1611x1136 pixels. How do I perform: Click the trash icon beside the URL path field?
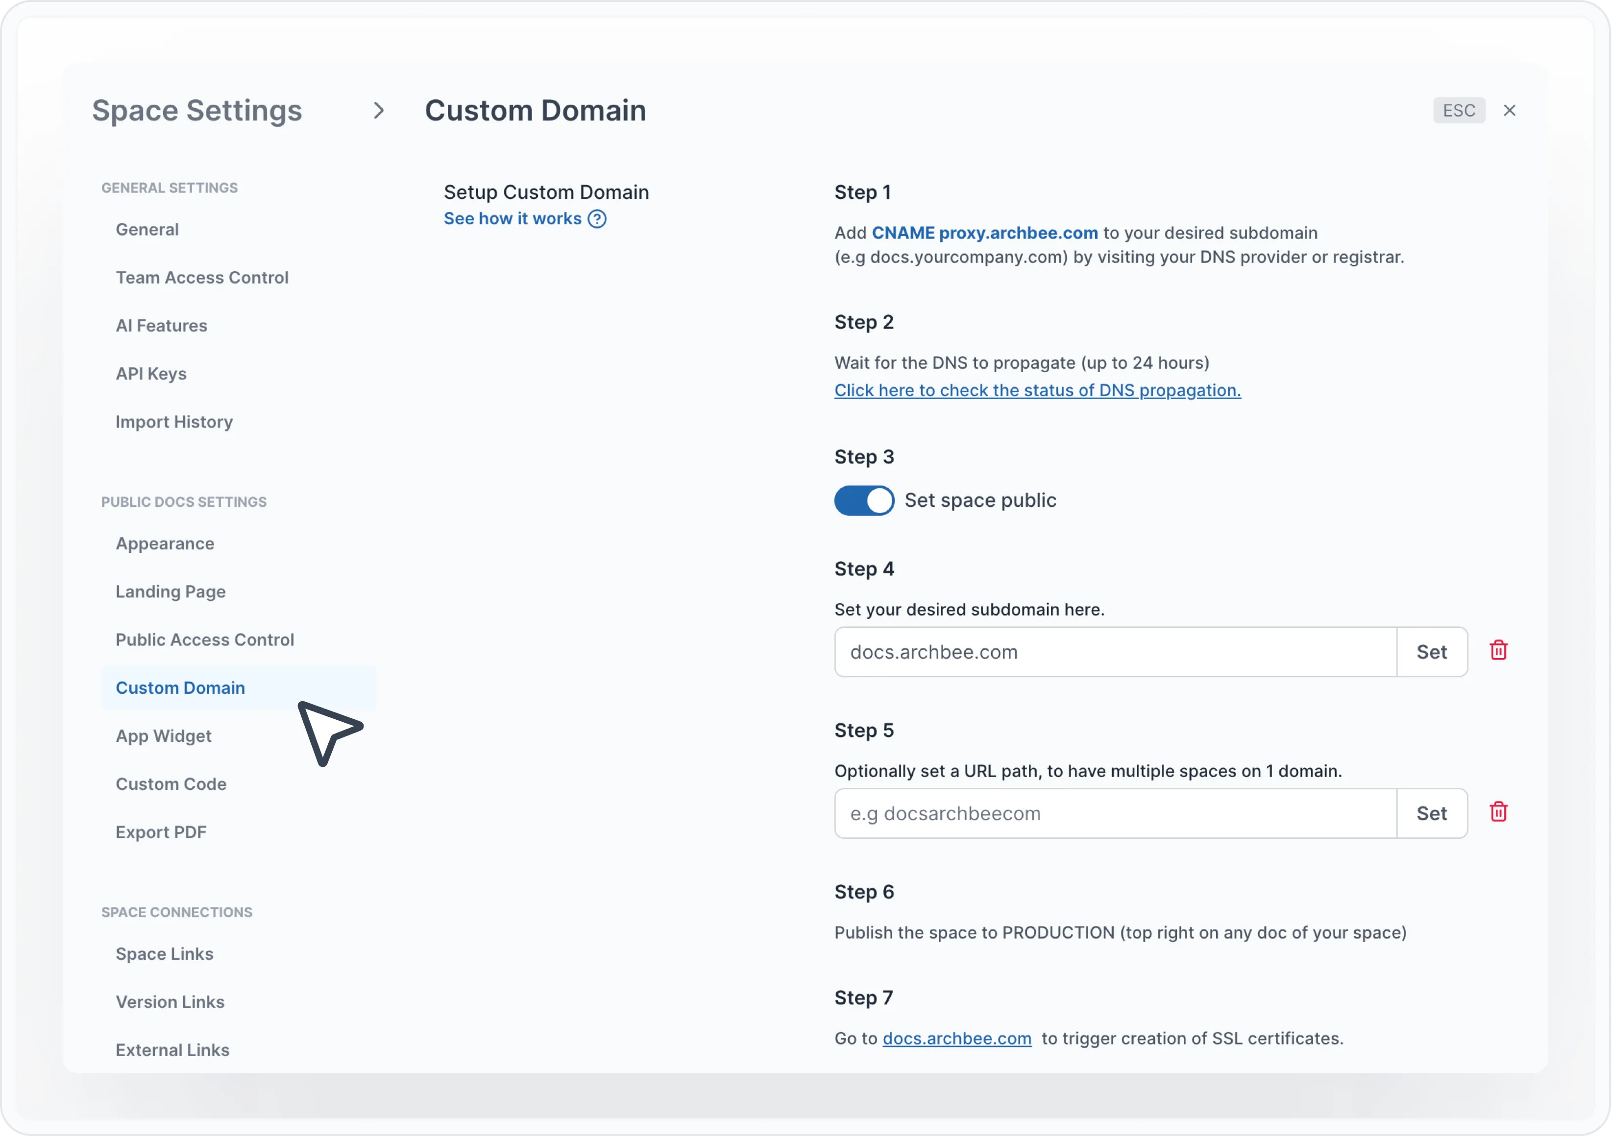click(1498, 812)
